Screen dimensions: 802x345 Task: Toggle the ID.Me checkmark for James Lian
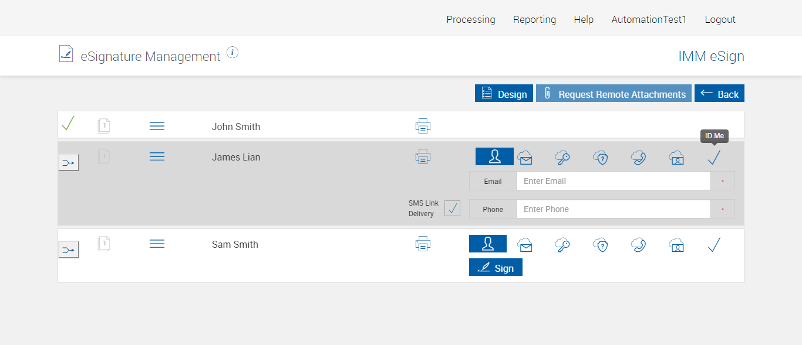point(714,157)
